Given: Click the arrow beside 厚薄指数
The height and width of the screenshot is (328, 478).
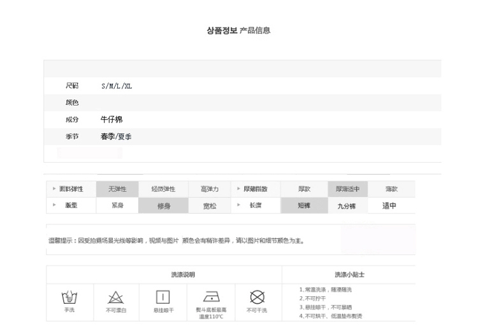Looking at the screenshot, I should click(238, 189).
